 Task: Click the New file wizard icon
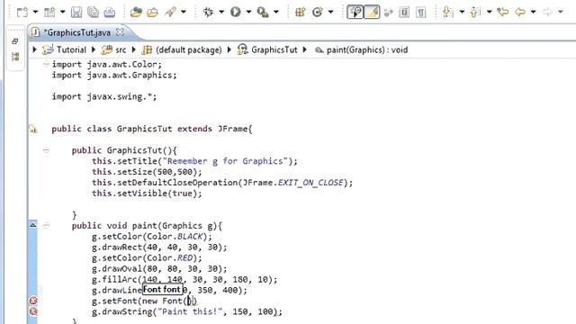[x=22, y=12]
